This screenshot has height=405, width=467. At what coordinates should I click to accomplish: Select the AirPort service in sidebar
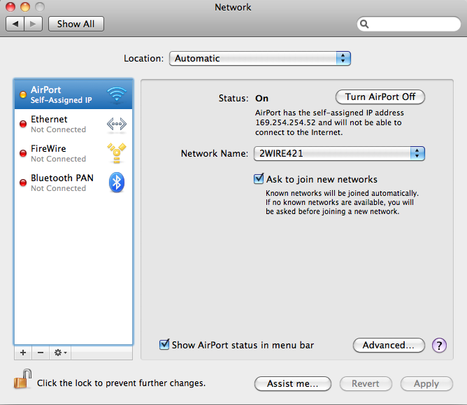tap(73, 94)
